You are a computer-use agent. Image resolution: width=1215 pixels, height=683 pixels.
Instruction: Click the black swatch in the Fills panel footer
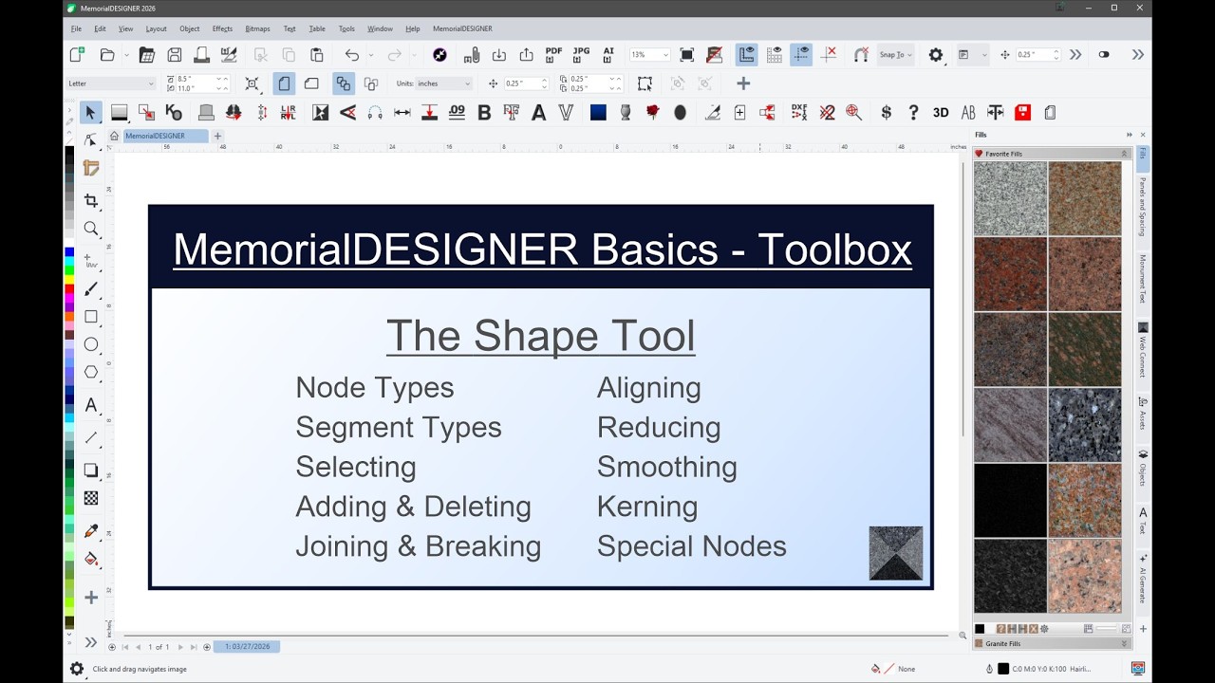[980, 628]
